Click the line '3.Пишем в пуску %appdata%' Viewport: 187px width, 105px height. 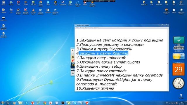pyautogui.click(x=104, y=49)
